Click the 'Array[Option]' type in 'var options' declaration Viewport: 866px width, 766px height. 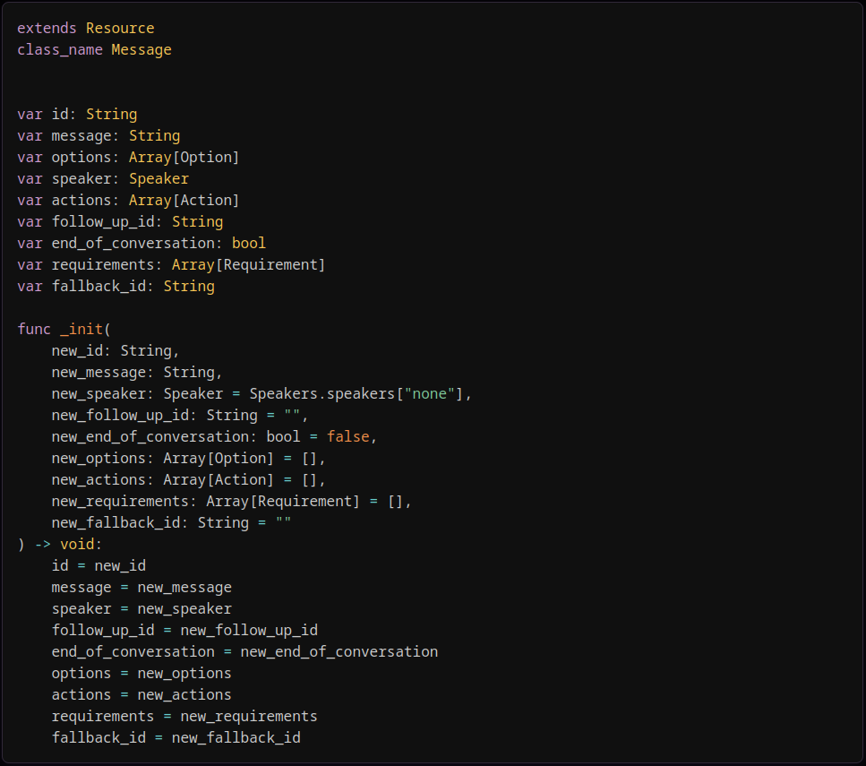pos(184,157)
